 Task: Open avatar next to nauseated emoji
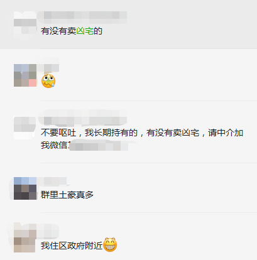(25, 75)
